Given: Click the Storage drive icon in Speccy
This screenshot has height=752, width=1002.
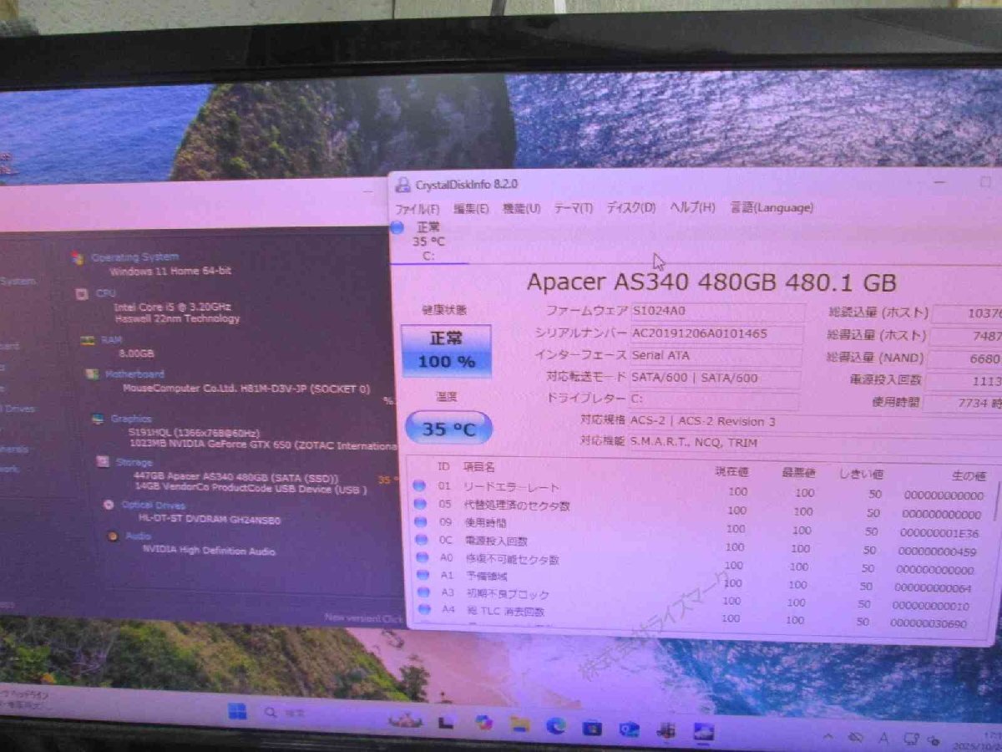Looking at the screenshot, I should click(102, 462).
